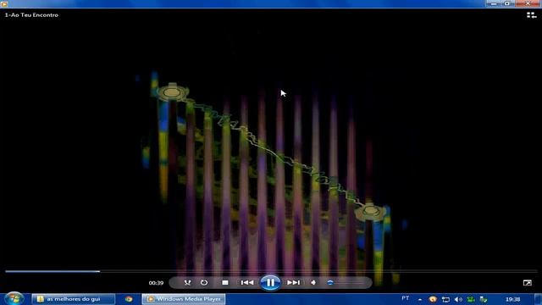The width and height of the screenshot is (542, 305).
Task: Open Chrome from taskbar
Action: pyautogui.click(x=129, y=299)
